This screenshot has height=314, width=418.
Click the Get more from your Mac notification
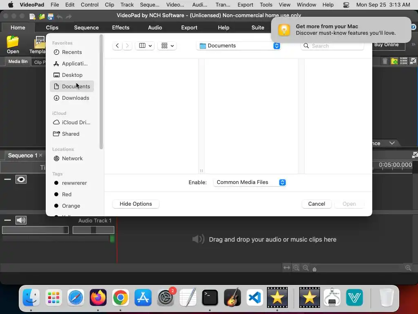pos(341,29)
